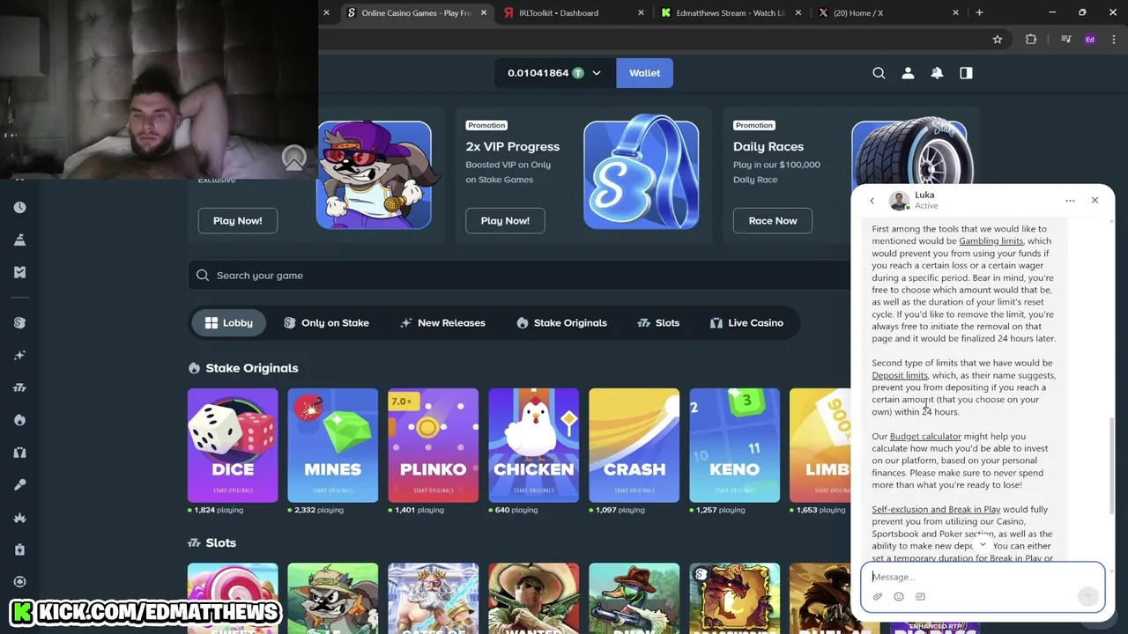Expand the balance currency dropdown
Screen dimensions: 1128x634
pyautogui.click(x=597, y=73)
